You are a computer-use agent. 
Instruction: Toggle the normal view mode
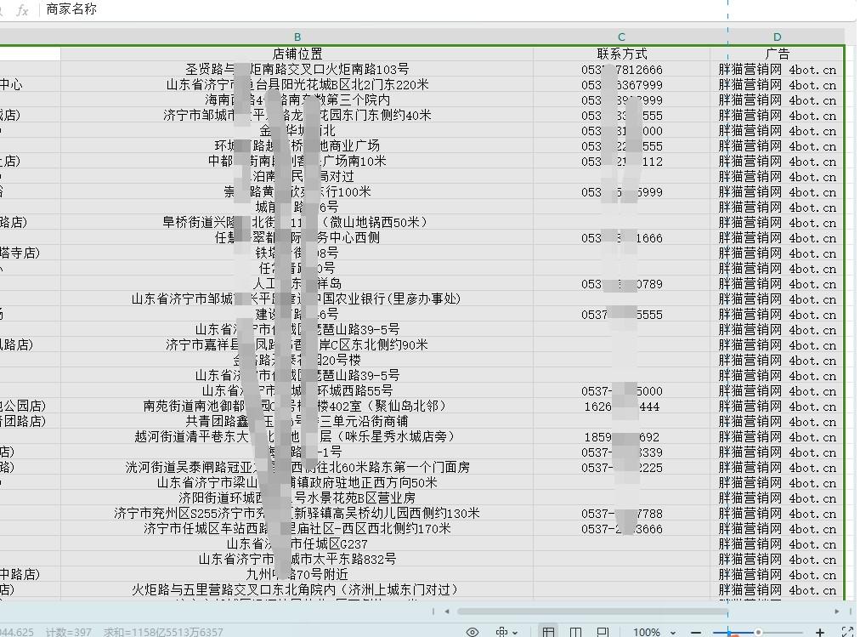[x=548, y=633]
